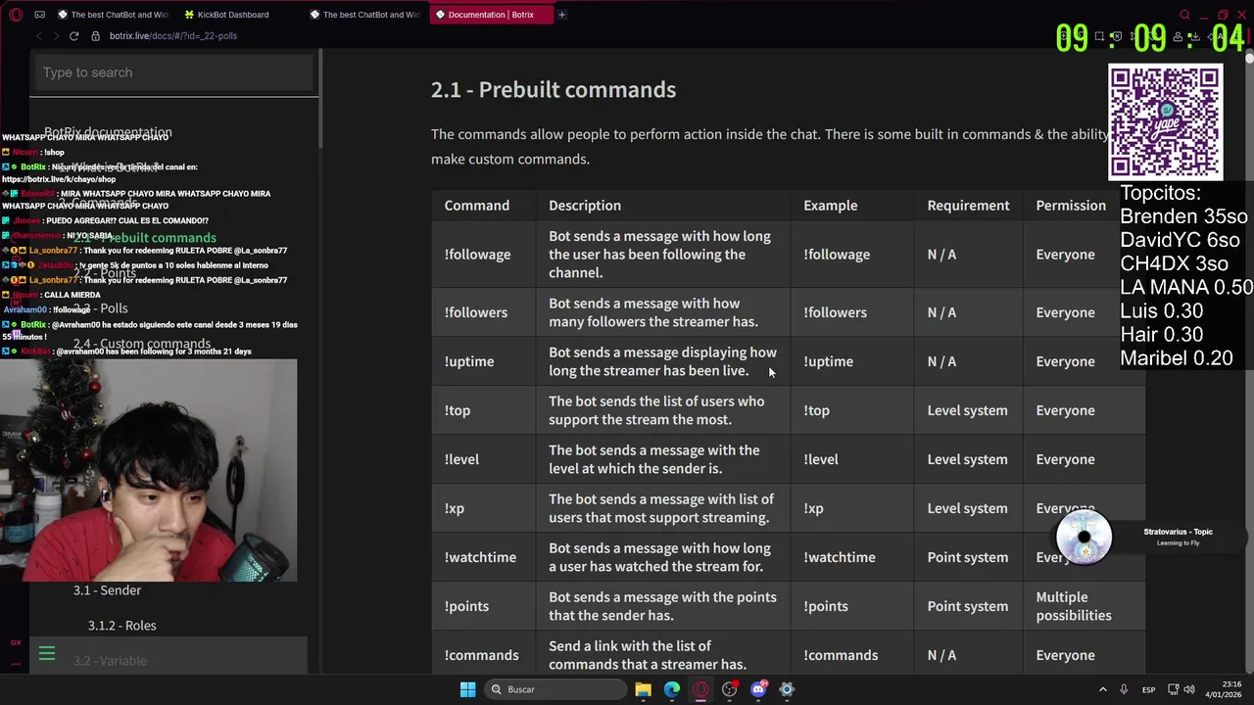Switch to second 'The best ChatBot' tab

[x=363, y=15]
